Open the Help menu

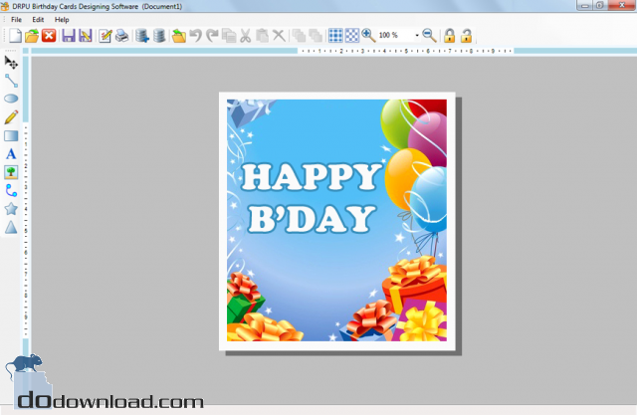tap(62, 19)
